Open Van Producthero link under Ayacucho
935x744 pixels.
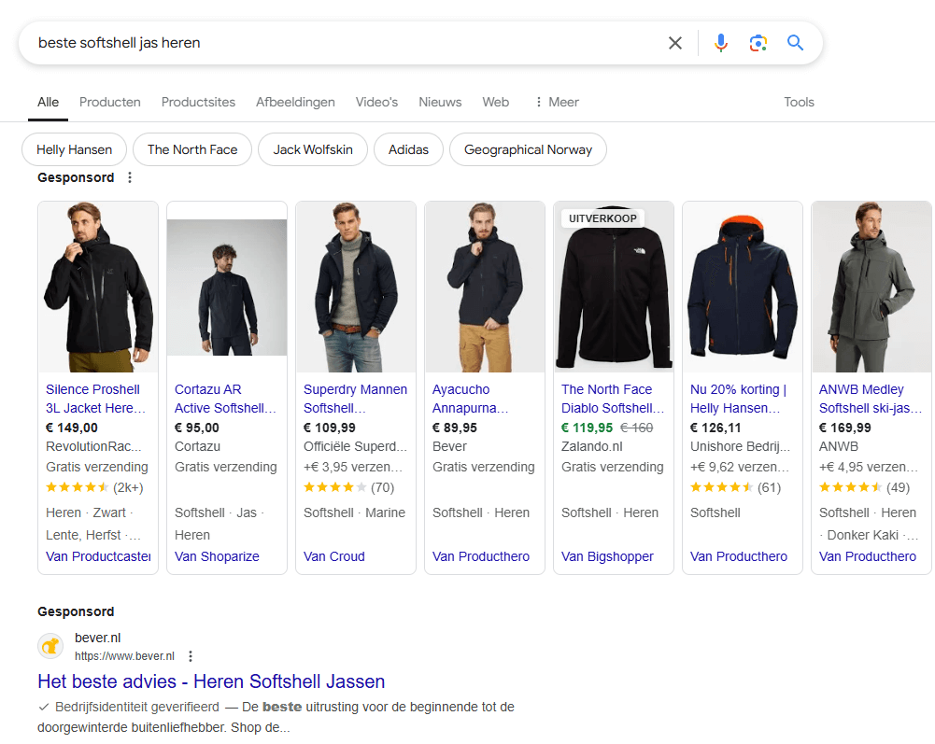(481, 556)
